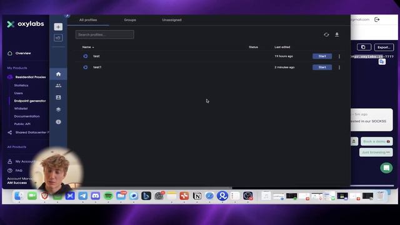Open Statistics under Residential Proxies

pos(21,86)
